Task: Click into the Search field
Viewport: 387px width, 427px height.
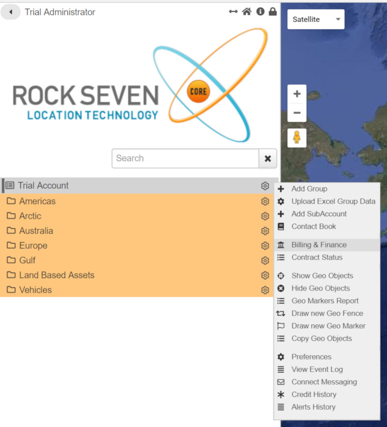Action: point(185,158)
